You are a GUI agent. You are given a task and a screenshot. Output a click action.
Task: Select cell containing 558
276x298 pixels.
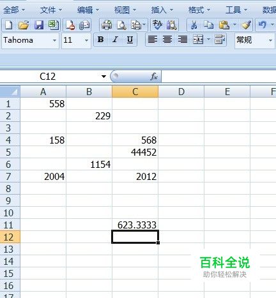(43, 103)
